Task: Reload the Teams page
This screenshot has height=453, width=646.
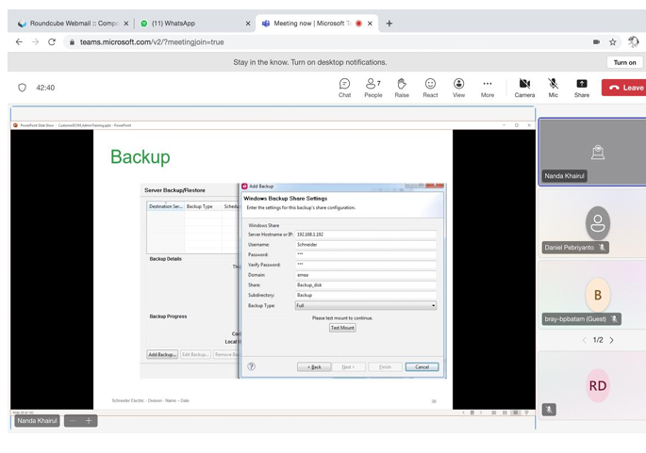Action: point(52,42)
